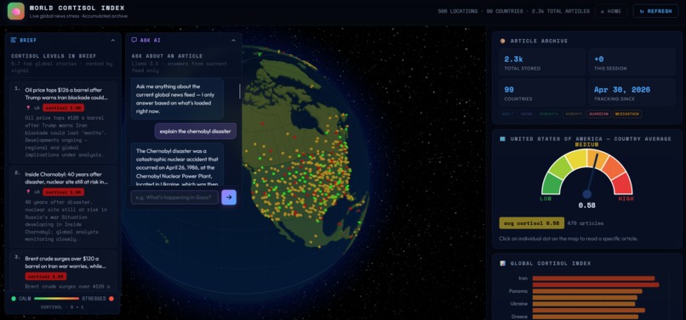
Task: Open story 3 Brent crude surges headline
Action: 66,262
